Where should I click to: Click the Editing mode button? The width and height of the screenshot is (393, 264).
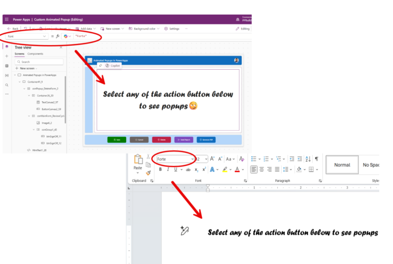coord(242,29)
